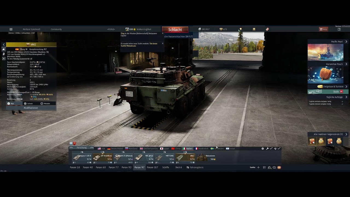
Task: Open the Shop
Action: (x=323, y=29)
